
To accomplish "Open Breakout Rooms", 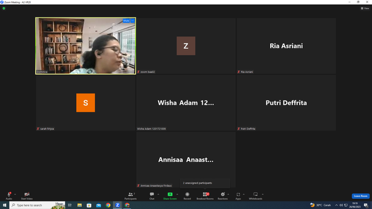I will [205, 196].
